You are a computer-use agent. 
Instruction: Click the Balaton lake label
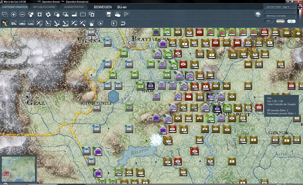[x=140, y=152]
